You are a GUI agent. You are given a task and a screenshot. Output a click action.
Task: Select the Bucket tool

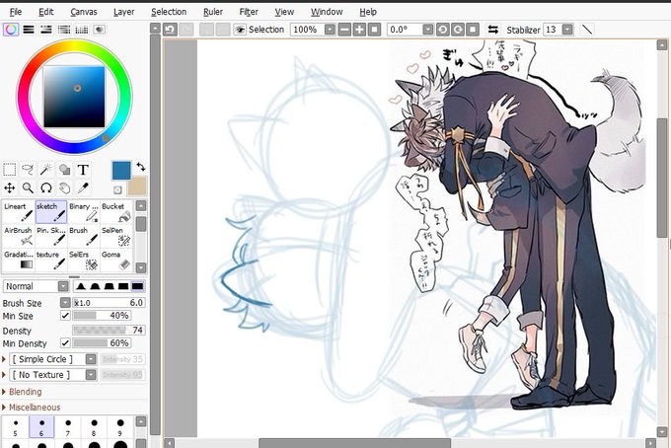click(116, 212)
